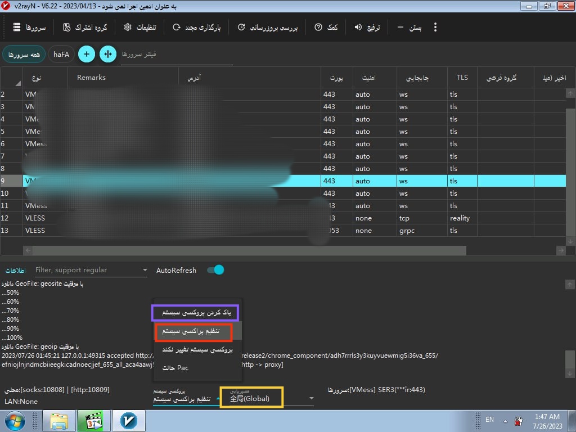Open the help (کمک) toolbar item
The height and width of the screenshot is (432, 576).
click(326, 28)
